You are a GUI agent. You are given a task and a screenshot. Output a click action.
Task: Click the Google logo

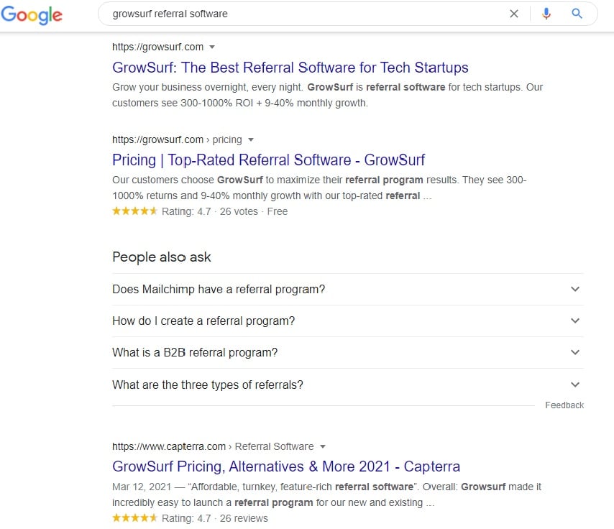pos(32,14)
